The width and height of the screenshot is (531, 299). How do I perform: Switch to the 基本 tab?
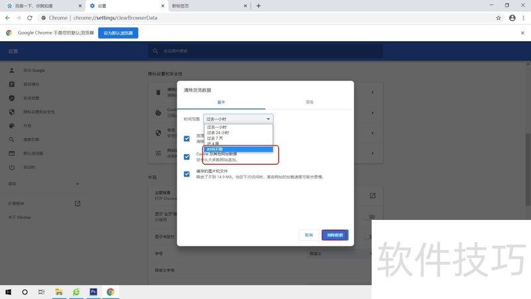221,102
